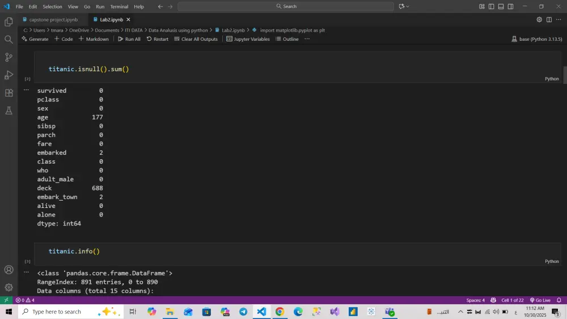Open the Accounts icon in activity bar

click(9, 270)
